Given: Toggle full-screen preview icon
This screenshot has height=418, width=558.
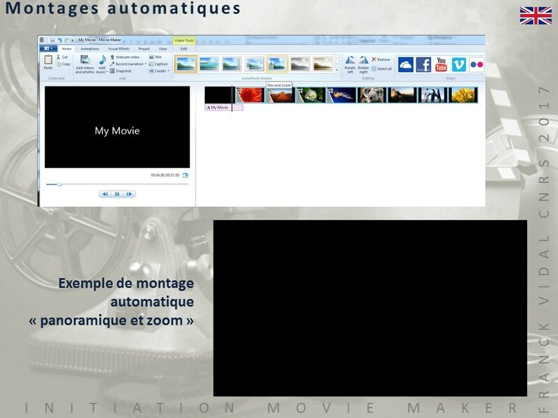Looking at the screenshot, I should pyautogui.click(x=186, y=176).
